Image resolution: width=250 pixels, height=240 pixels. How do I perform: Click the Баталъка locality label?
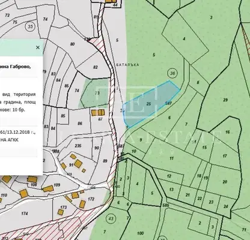click(127, 65)
